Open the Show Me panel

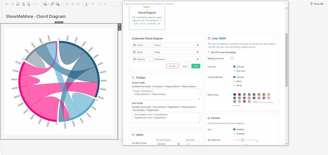point(316,4)
